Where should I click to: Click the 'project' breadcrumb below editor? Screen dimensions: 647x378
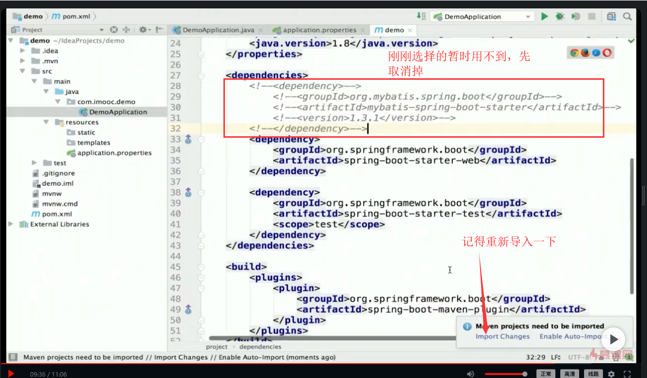point(216,347)
